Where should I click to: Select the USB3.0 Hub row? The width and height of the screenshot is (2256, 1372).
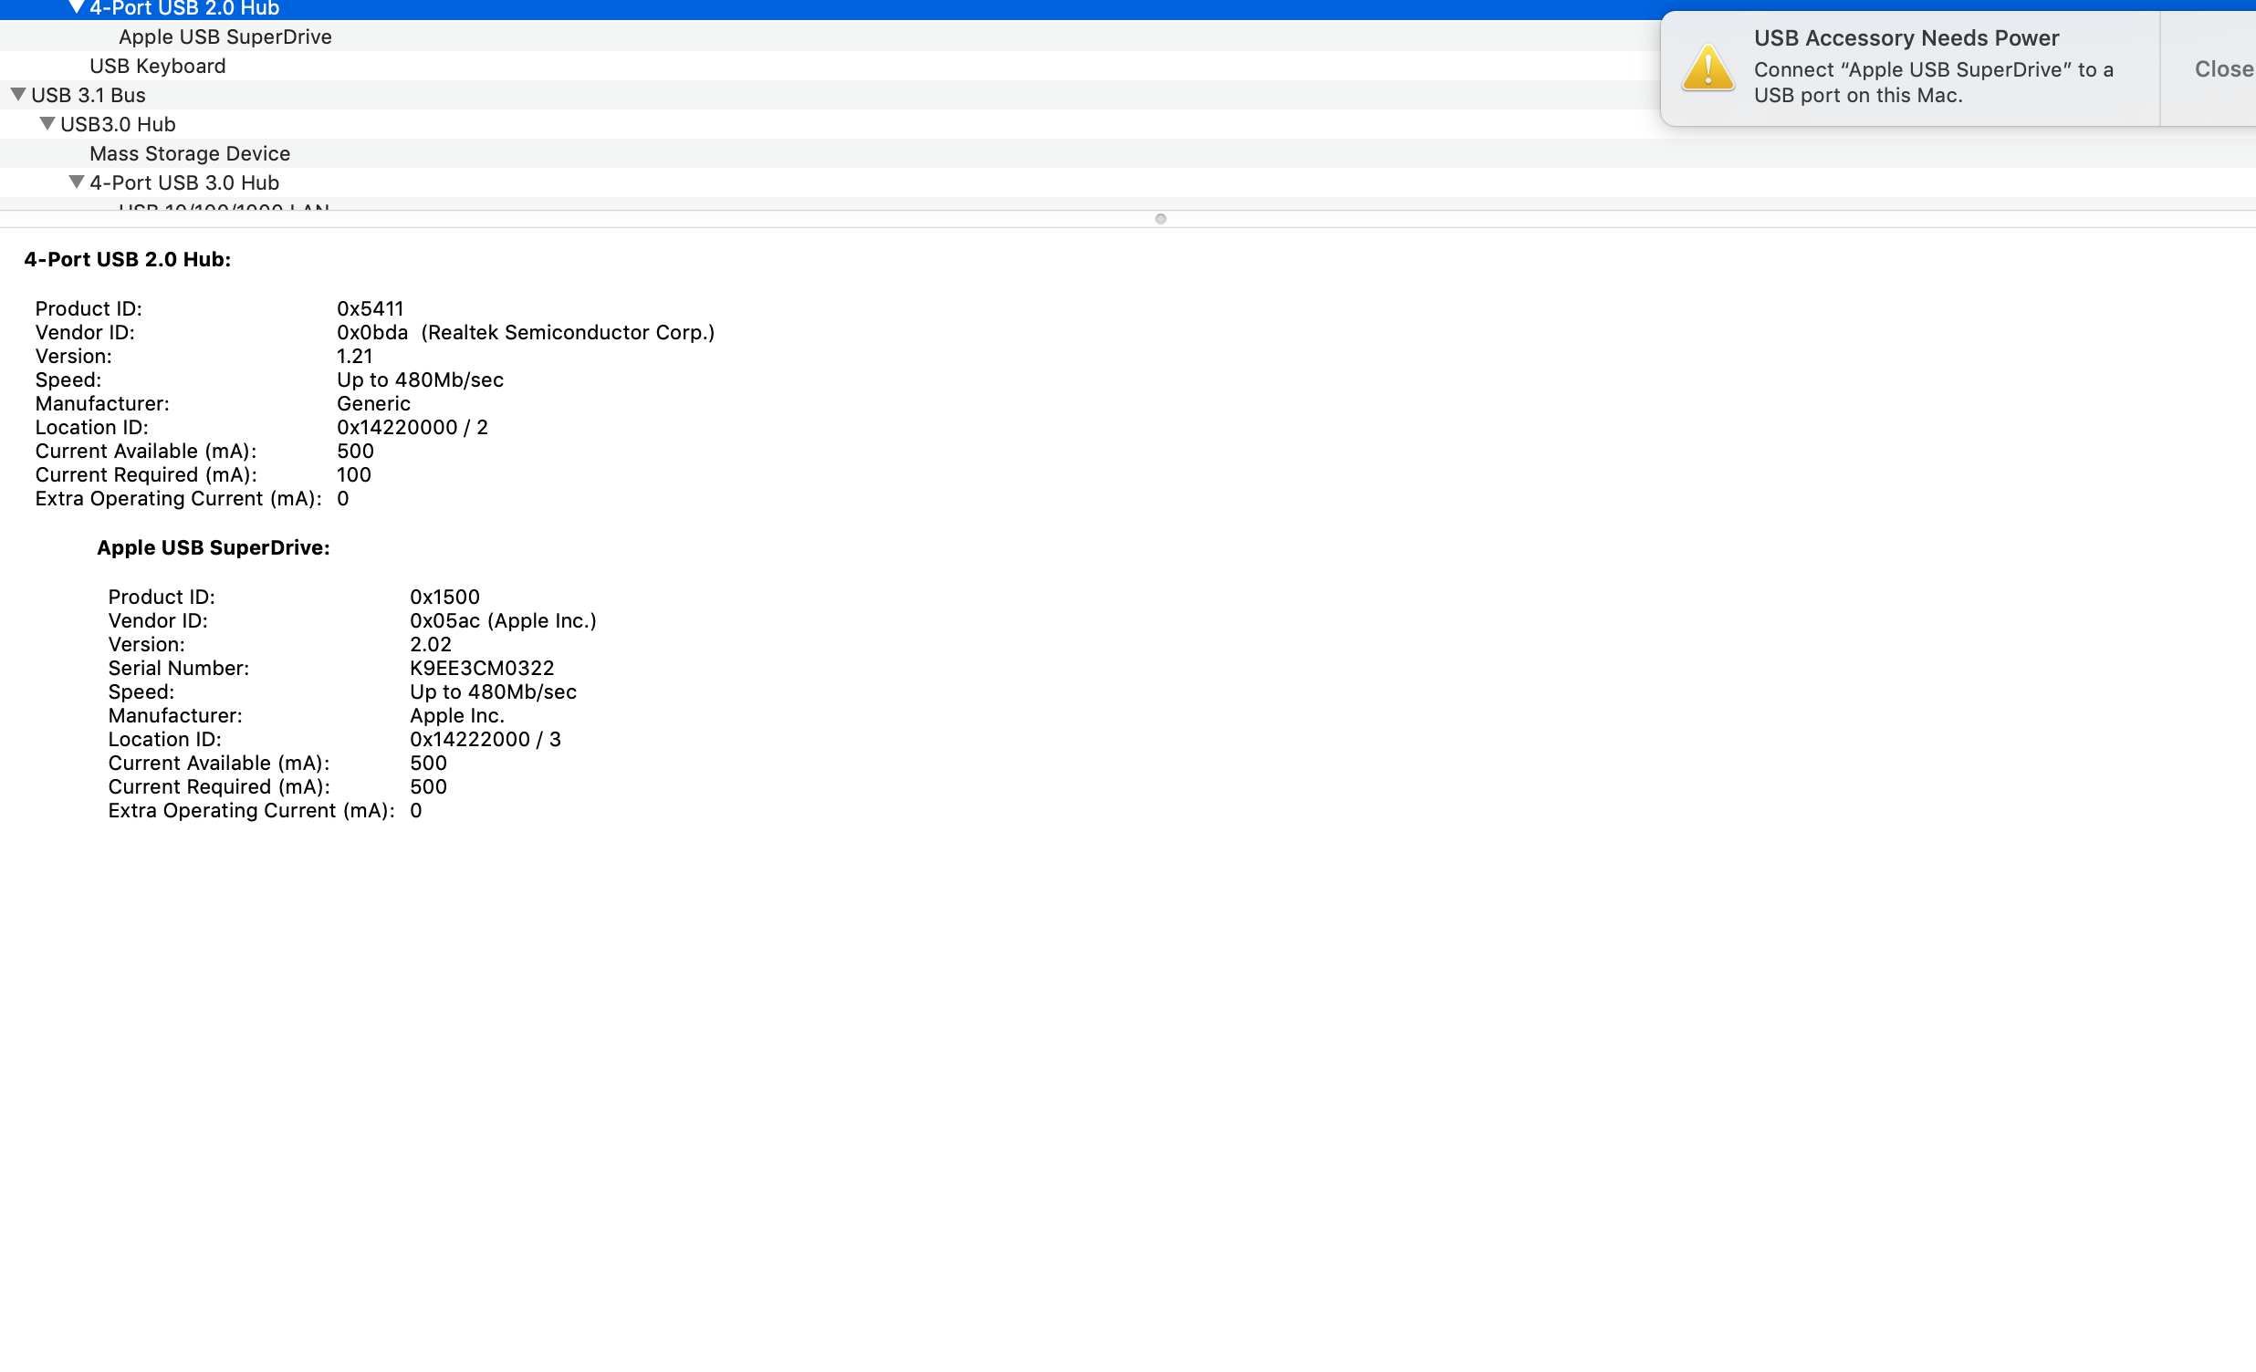click(118, 124)
